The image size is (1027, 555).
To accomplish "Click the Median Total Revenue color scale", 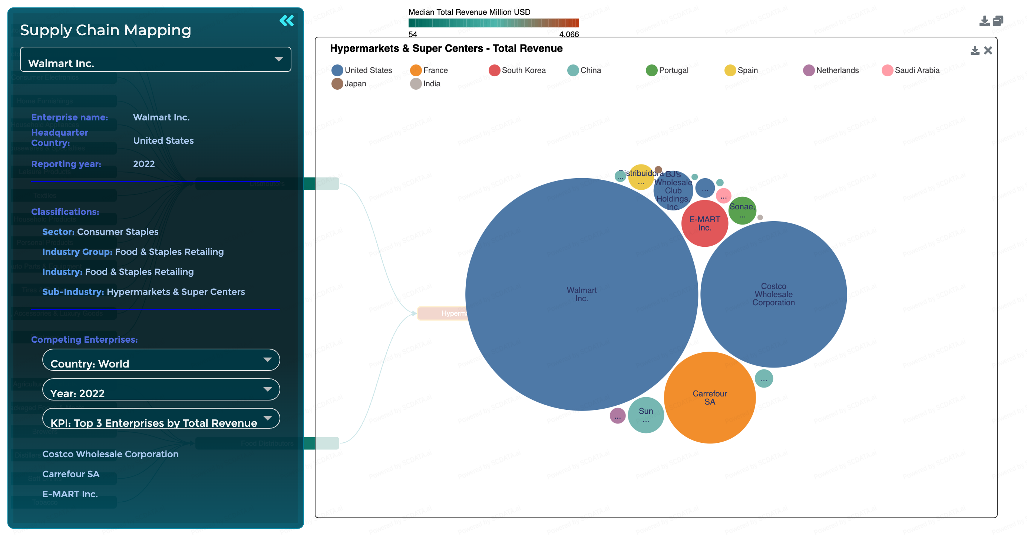I will tap(493, 23).
